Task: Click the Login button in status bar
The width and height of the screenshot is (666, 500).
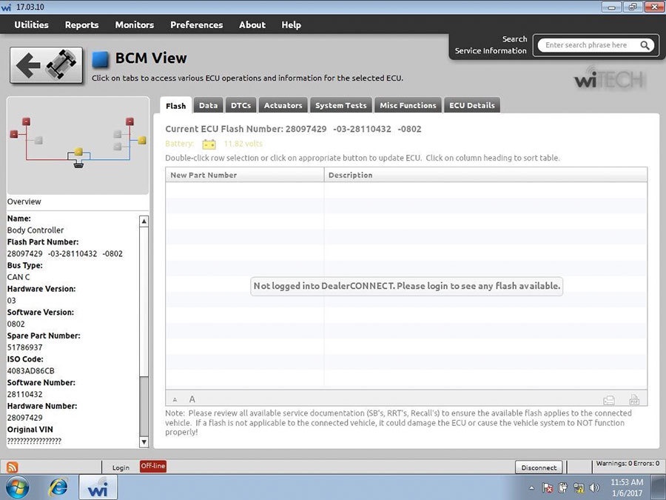Action: pos(121,467)
